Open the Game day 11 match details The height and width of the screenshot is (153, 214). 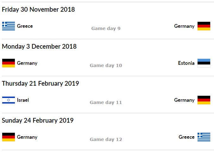[106, 102]
